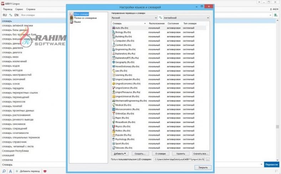
Task: Click the Перевести button in main window
Action: [x=271, y=164]
